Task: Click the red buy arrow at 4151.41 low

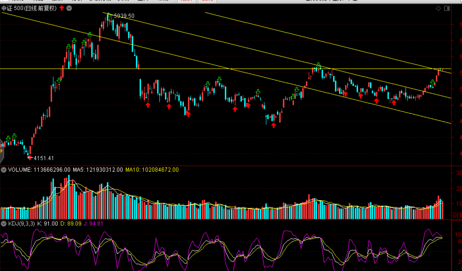Action: click(x=30, y=158)
